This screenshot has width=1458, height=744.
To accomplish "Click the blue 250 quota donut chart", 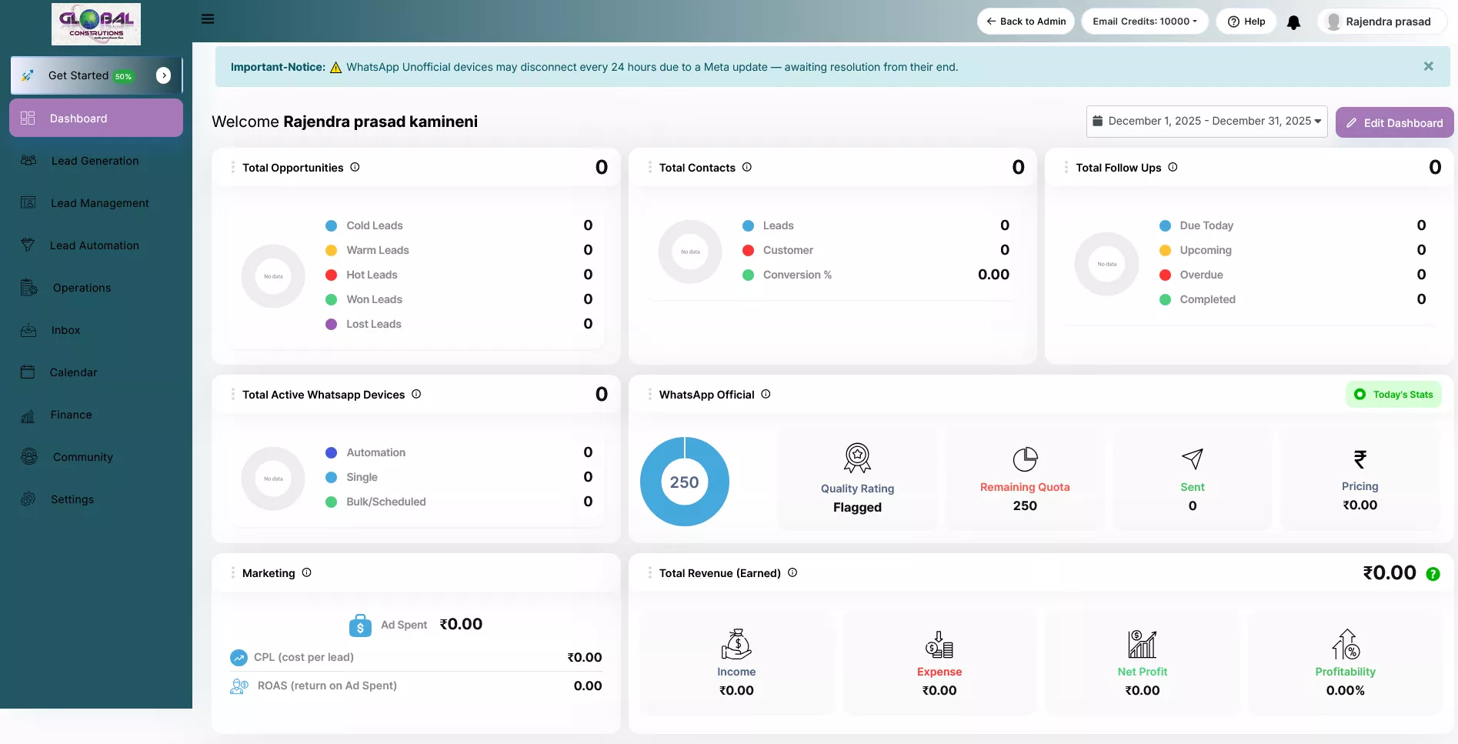I will (684, 482).
